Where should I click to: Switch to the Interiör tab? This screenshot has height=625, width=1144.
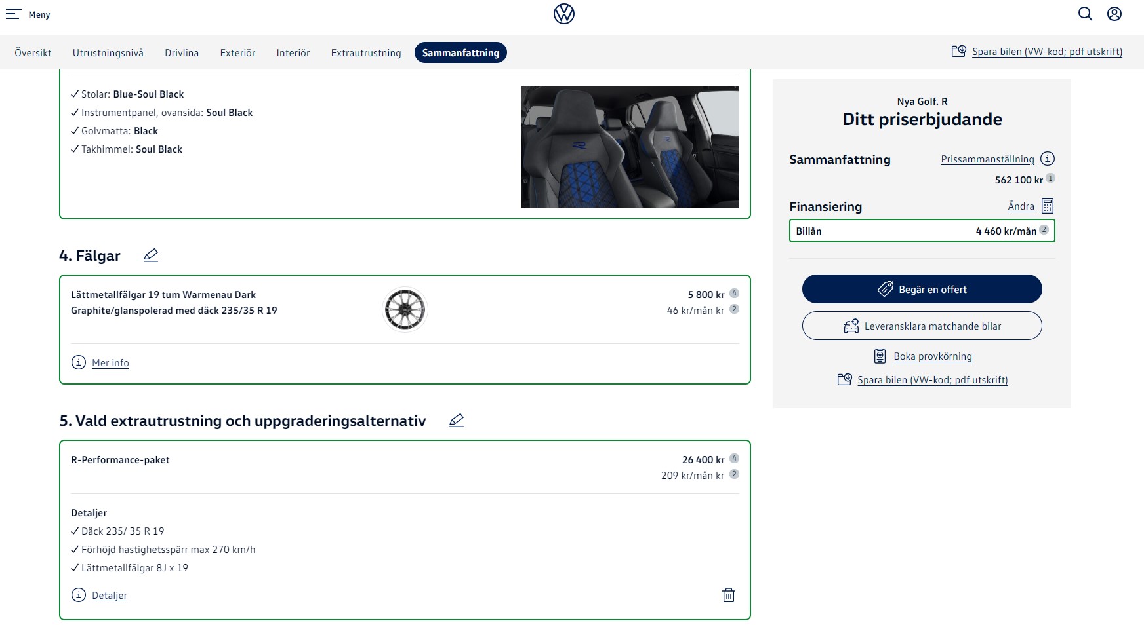click(x=293, y=53)
